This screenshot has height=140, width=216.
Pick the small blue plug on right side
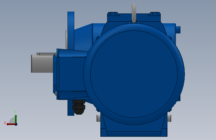[x=178, y=30]
